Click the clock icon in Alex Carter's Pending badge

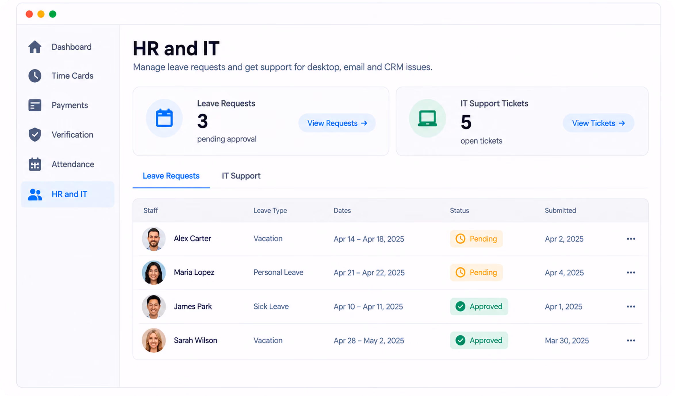(x=460, y=239)
